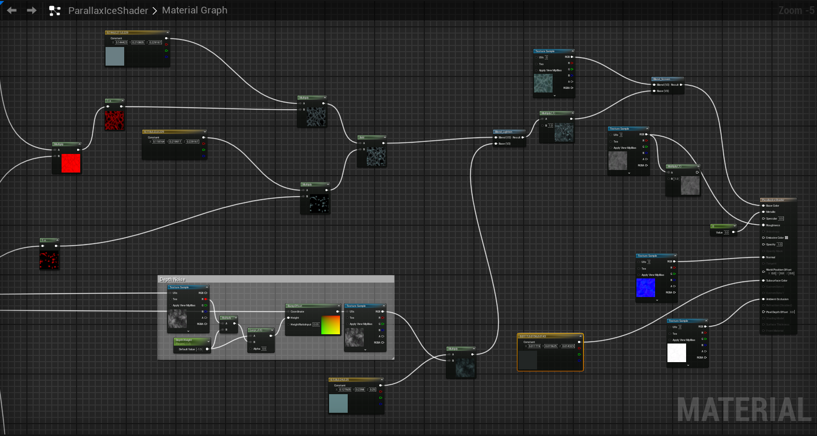Click the Specular value field showing 0.5

[781, 219]
